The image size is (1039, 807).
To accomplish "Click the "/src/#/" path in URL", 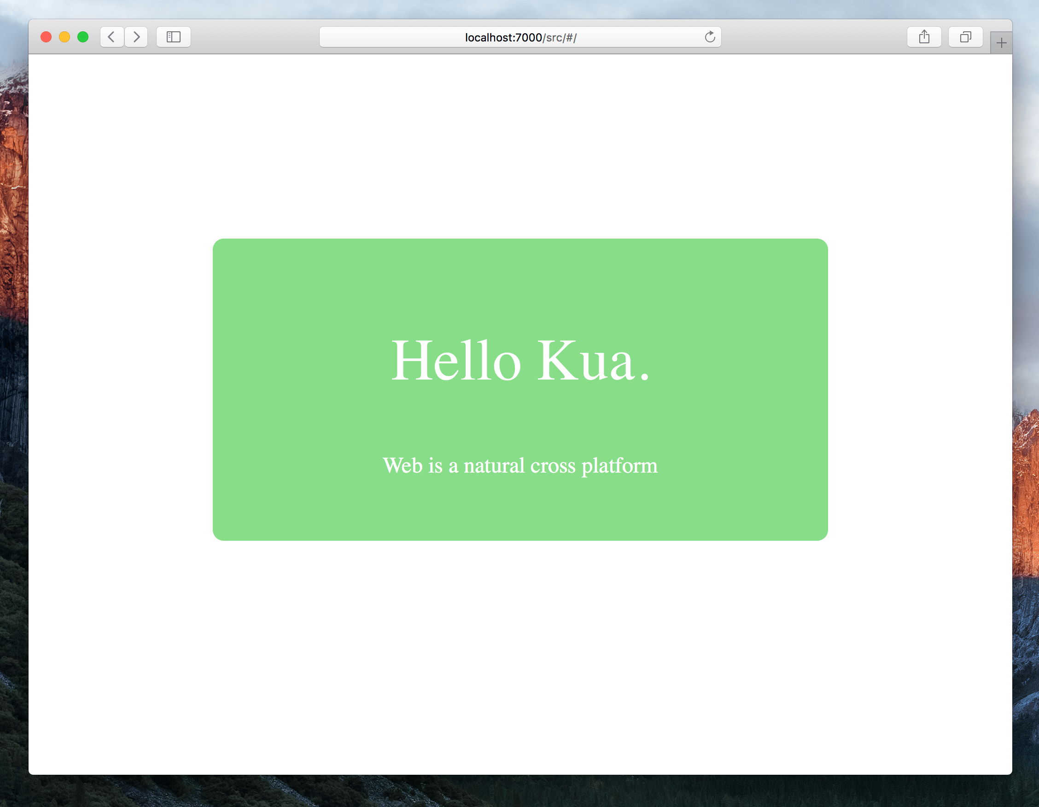I will tap(560, 38).
